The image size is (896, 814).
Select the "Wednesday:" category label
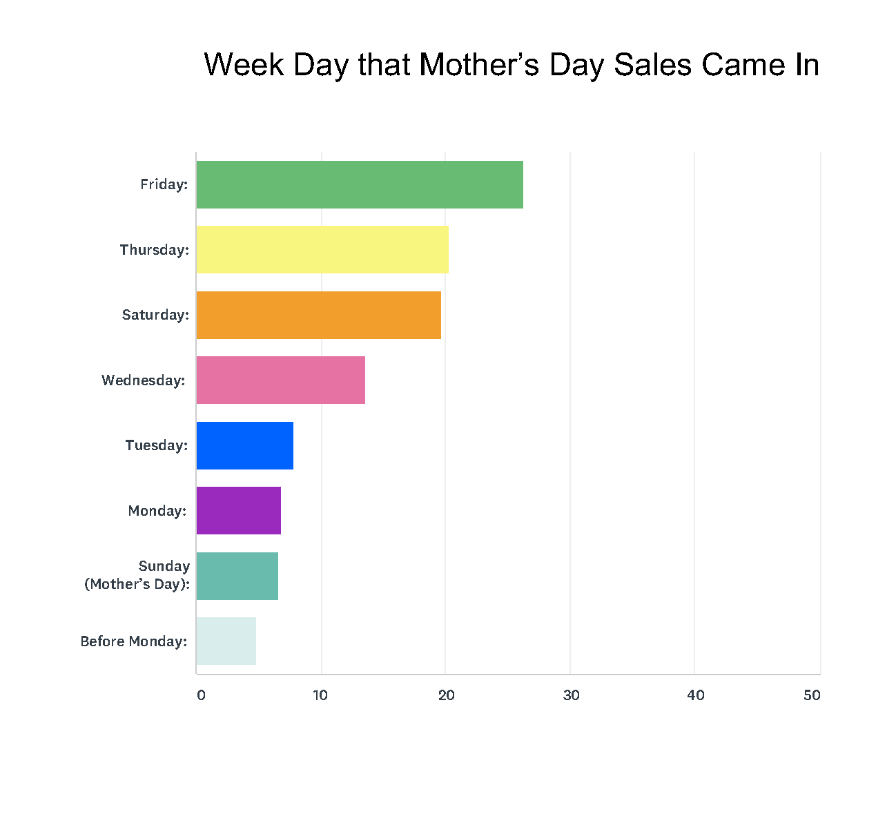click(143, 380)
